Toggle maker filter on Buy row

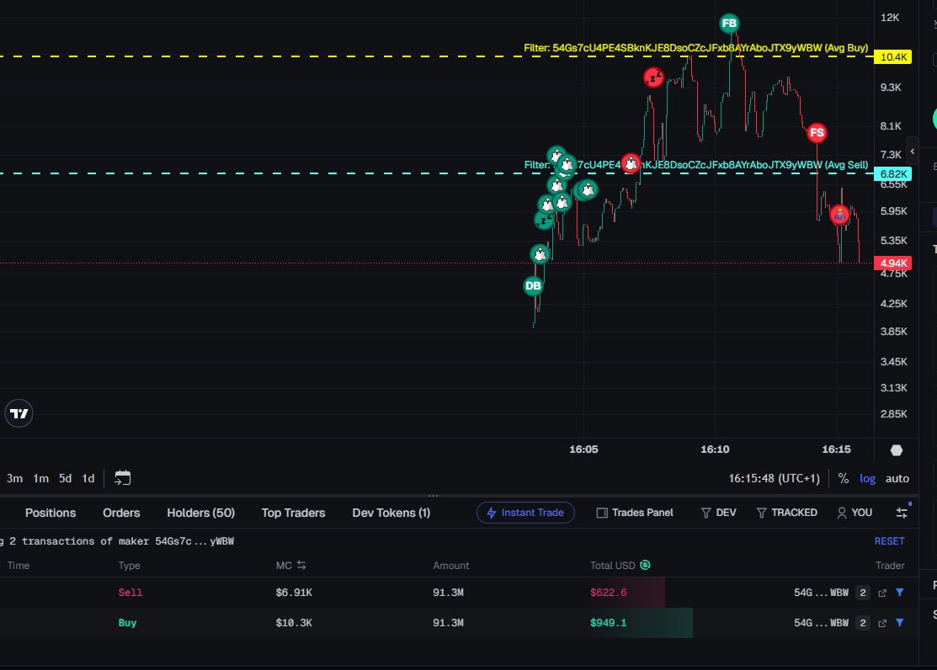[x=899, y=622]
